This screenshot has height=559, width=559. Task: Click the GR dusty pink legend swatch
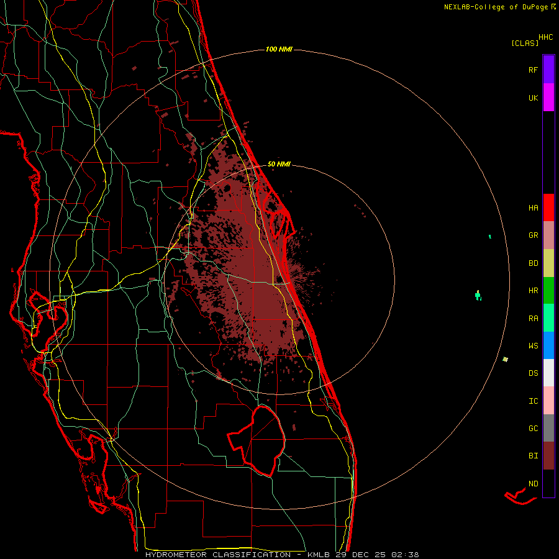(x=548, y=235)
